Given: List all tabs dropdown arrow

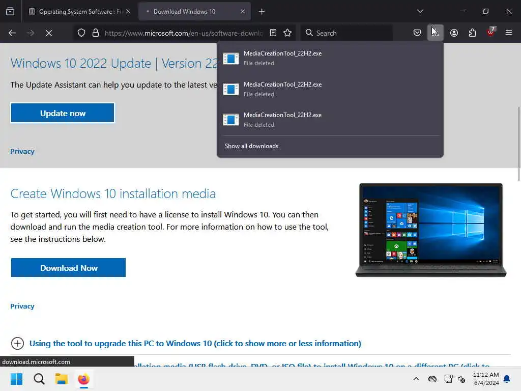Looking at the screenshot, I should pyautogui.click(x=420, y=11).
